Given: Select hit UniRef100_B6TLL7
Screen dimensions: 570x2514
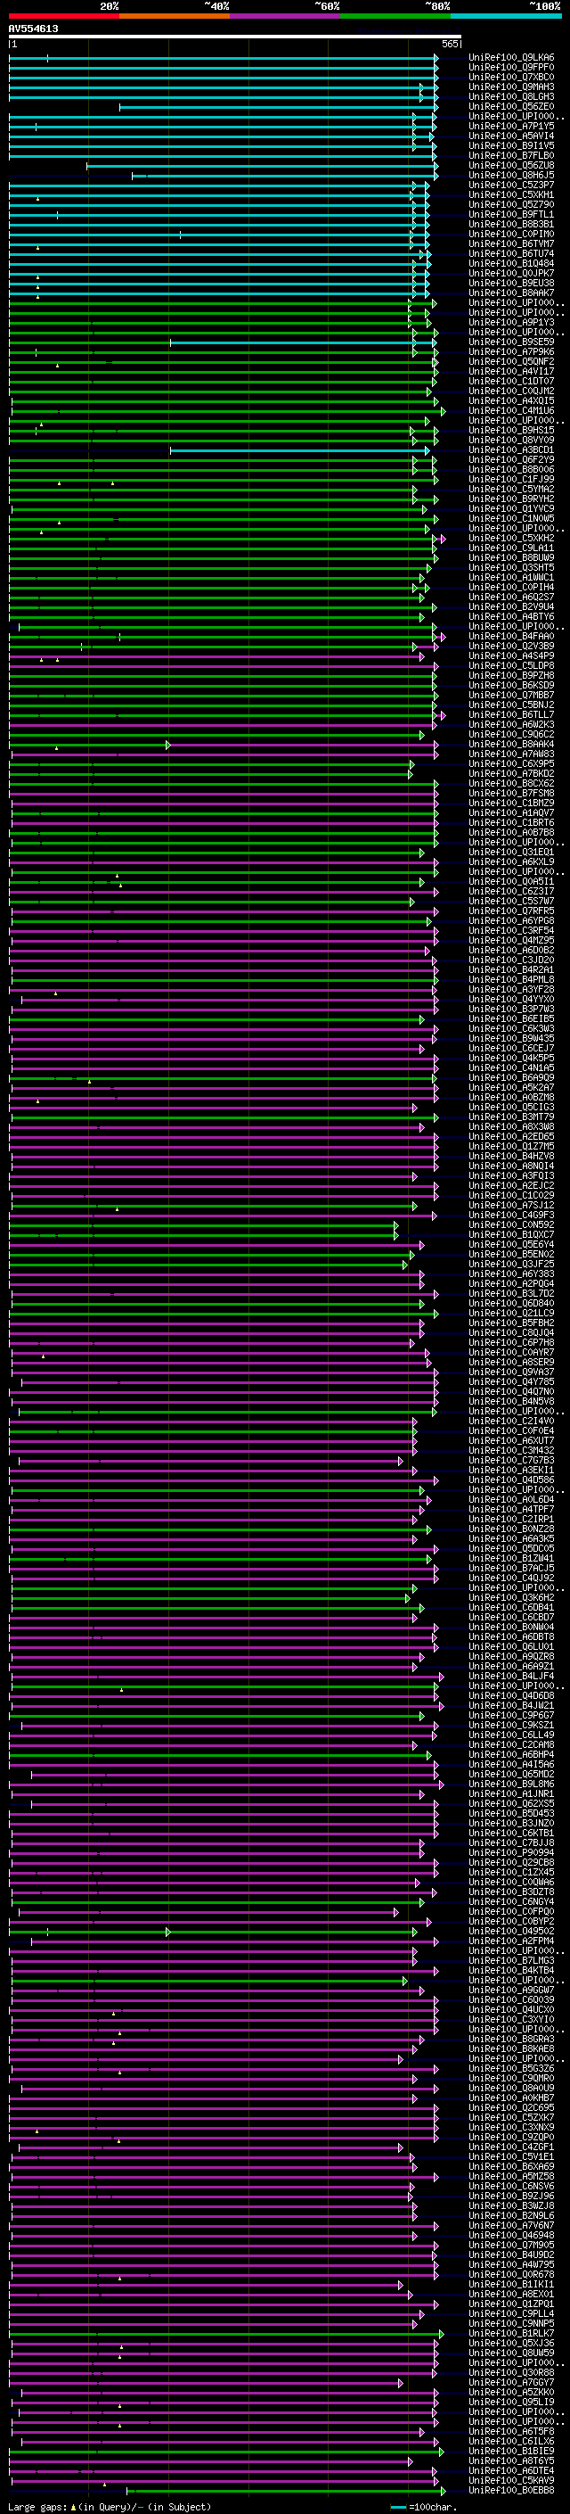Looking at the screenshot, I should point(511,714).
